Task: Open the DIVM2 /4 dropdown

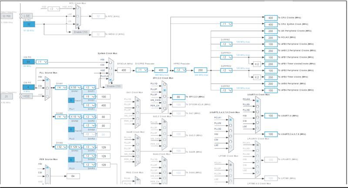Action: 61,117
